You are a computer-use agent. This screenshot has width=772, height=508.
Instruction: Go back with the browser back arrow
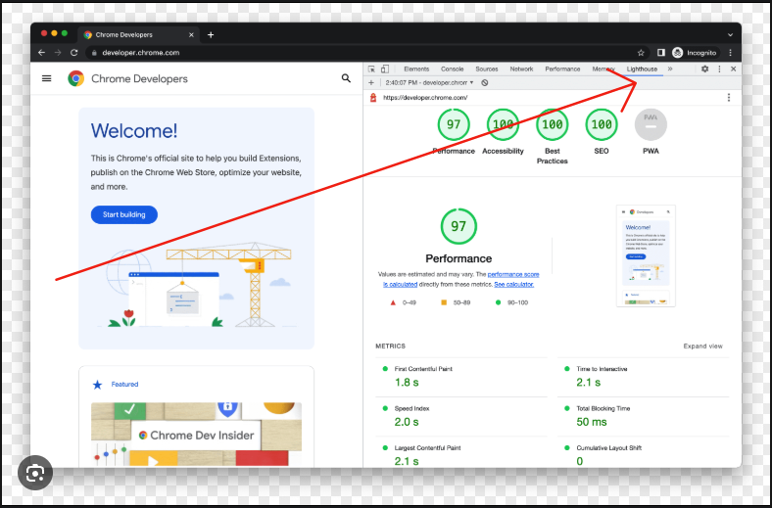click(x=42, y=53)
